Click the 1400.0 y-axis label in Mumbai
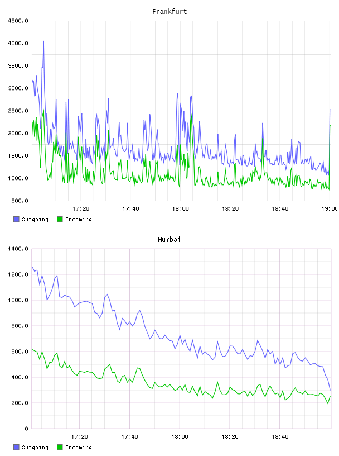The width and height of the screenshot is (339, 456). click(x=18, y=249)
